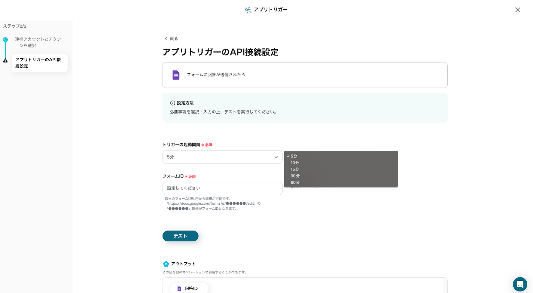Choose the 60分 interval option

(x=295, y=183)
